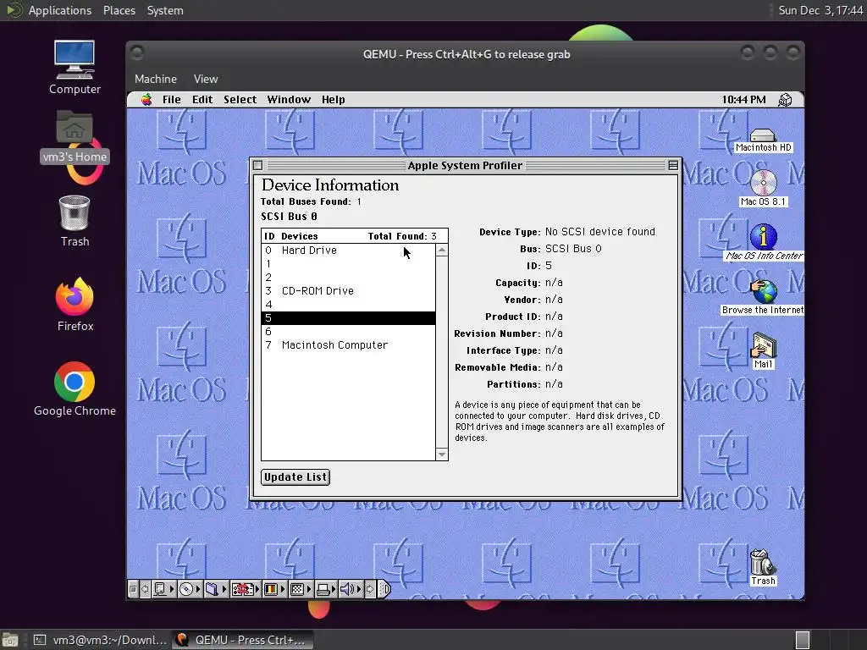Select the Browse the Internet icon
Screen dimensions: 867x650
[x=763, y=296]
